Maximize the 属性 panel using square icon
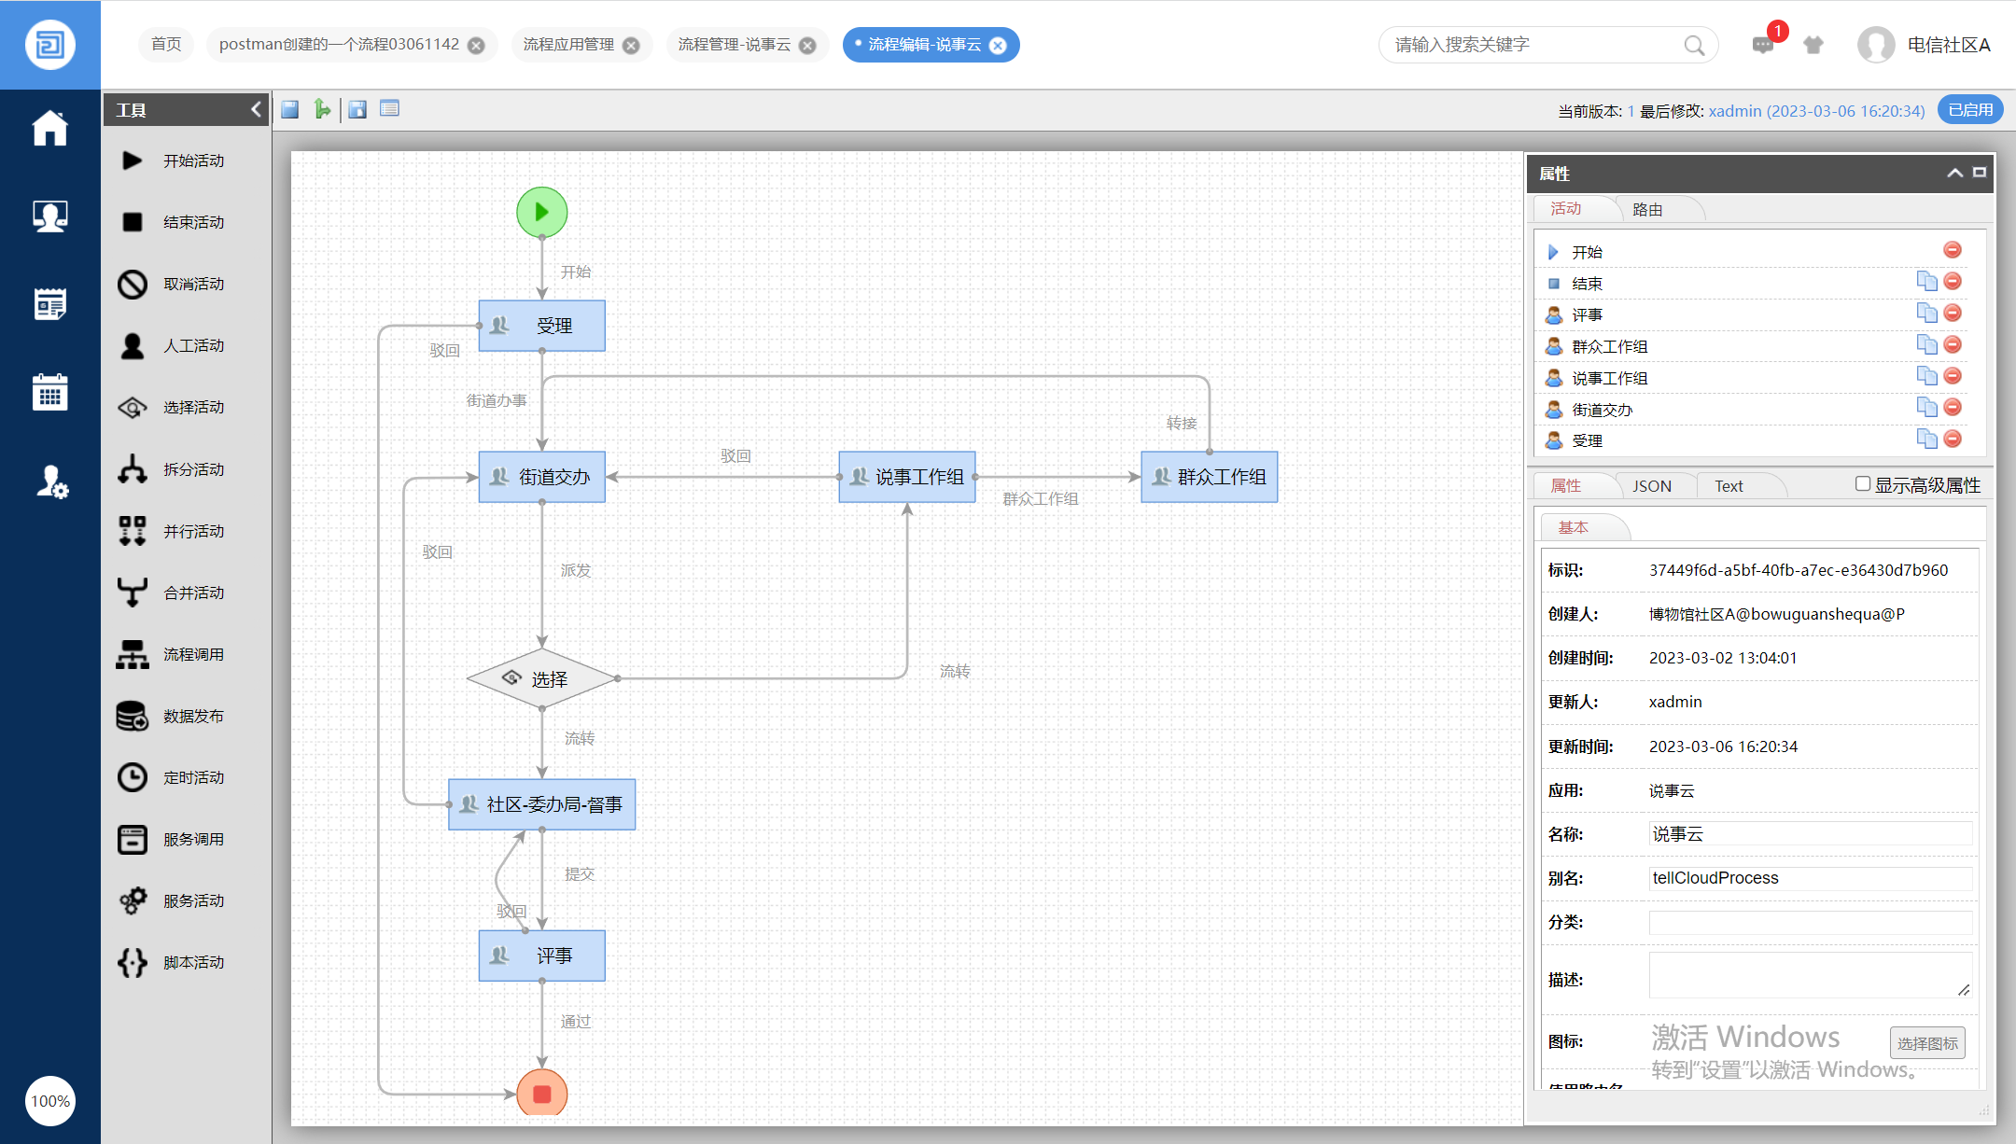 click(x=1980, y=173)
